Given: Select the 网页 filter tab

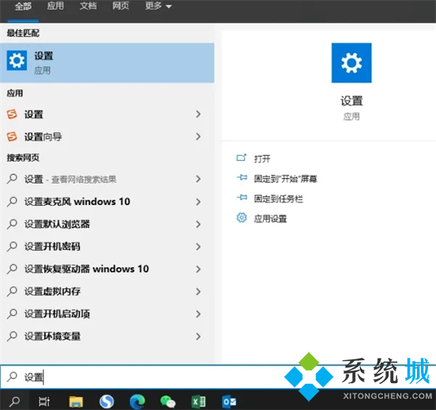Looking at the screenshot, I should click(120, 6).
